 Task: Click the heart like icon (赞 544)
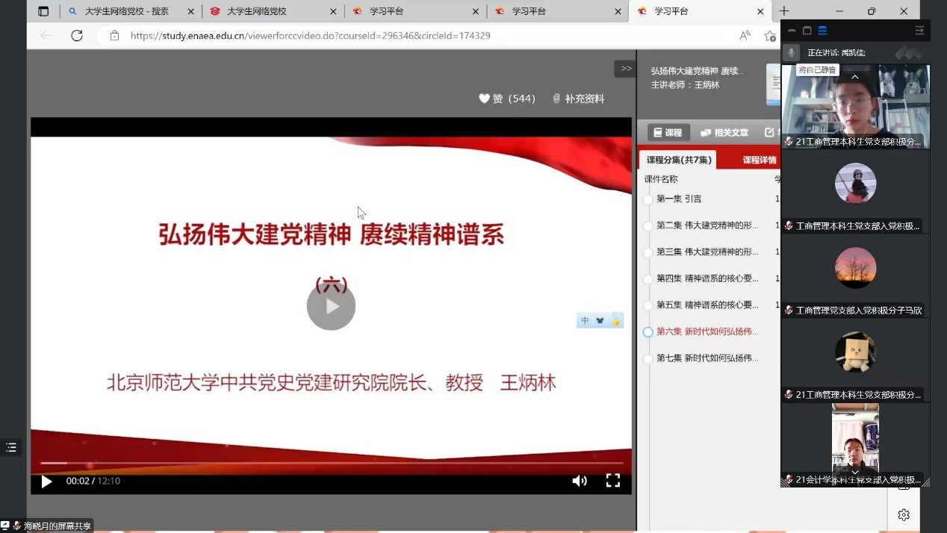[x=484, y=99]
